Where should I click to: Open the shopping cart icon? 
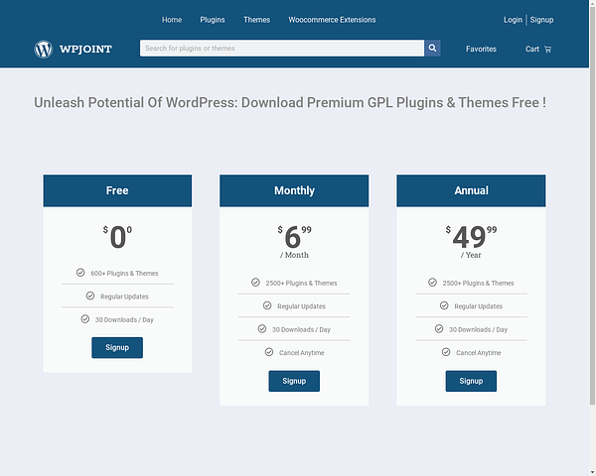(547, 49)
